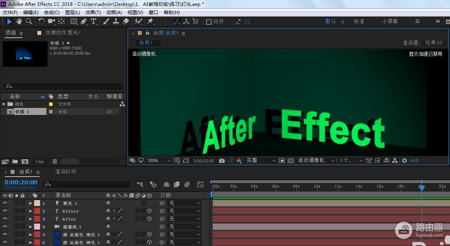The height and width of the screenshot is (246, 450).
Task: Hide the 聚光 1 light layer
Action: (5, 203)
